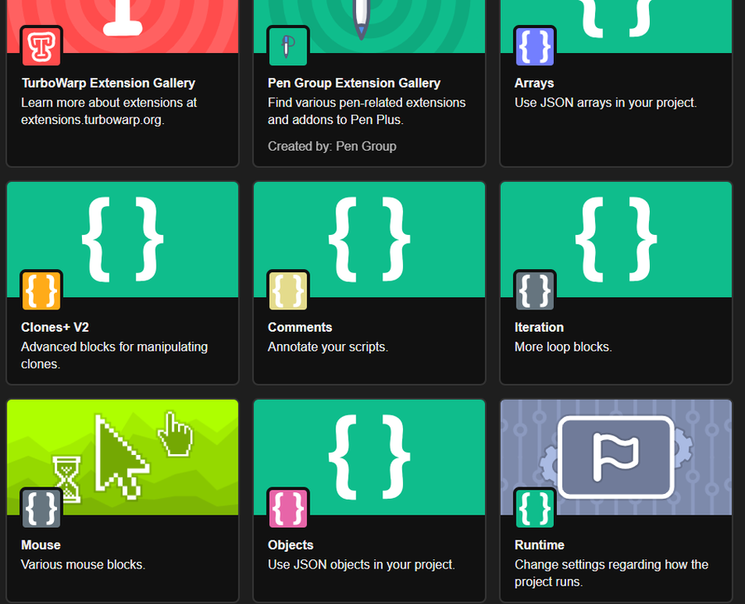Click the Clones+ V2 title text
The width and height of the screenshot is (745, 604).
click(x=55, y=327)
